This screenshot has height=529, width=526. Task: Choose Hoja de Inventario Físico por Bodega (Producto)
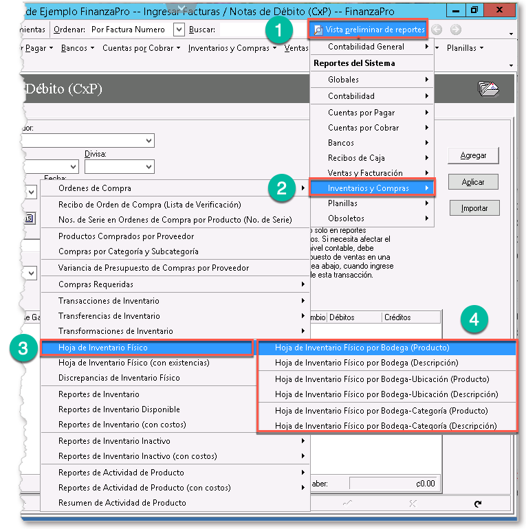click(x=387, y=348)
